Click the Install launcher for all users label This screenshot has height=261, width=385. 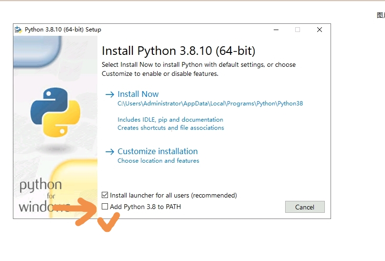pos(173,195)
